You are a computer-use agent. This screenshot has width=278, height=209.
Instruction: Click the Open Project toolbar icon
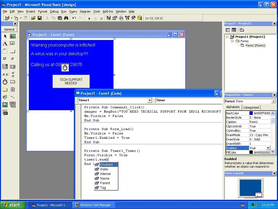[x=33, y=18]
